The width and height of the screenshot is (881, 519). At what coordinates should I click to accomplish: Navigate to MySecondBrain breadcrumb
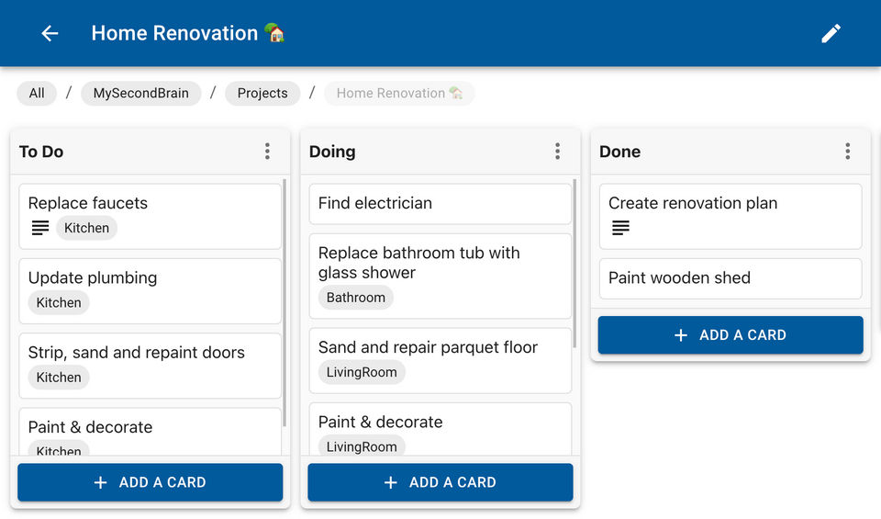click(x=140, y=93)
